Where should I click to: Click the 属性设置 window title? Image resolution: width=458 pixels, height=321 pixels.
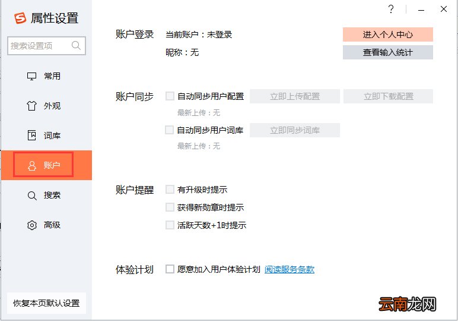[x=55, y=18]
